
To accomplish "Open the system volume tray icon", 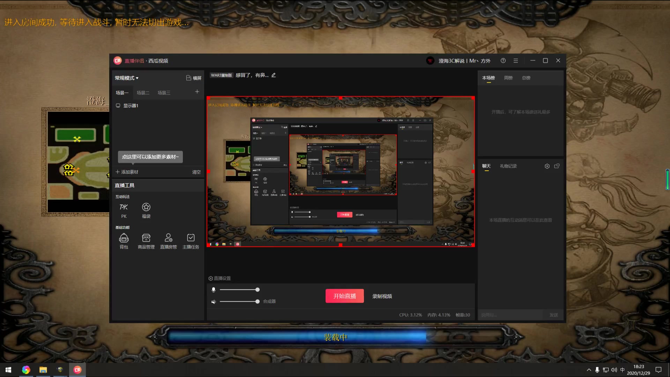I will pyautogui.click(x=614, y=370).
